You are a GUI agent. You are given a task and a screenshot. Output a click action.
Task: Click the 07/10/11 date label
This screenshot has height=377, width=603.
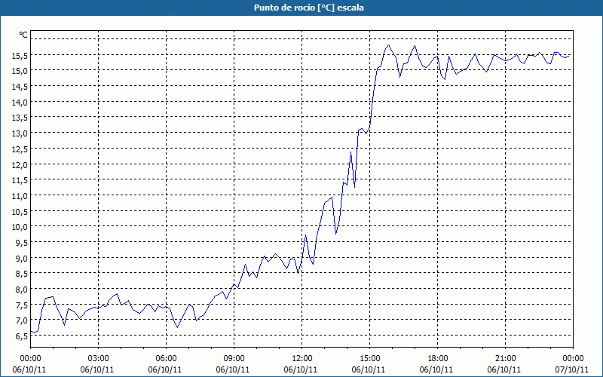coord(572,369)
